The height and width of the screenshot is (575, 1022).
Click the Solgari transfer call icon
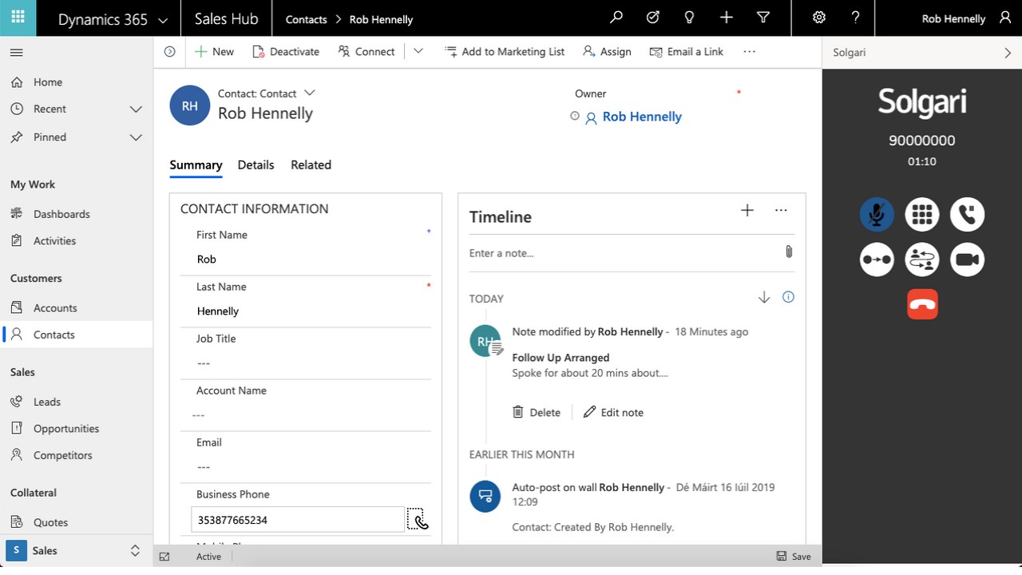[x=877, y=260]
